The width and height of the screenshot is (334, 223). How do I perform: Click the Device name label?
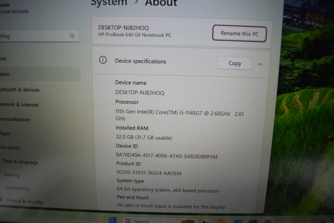(x=131, y=83)
